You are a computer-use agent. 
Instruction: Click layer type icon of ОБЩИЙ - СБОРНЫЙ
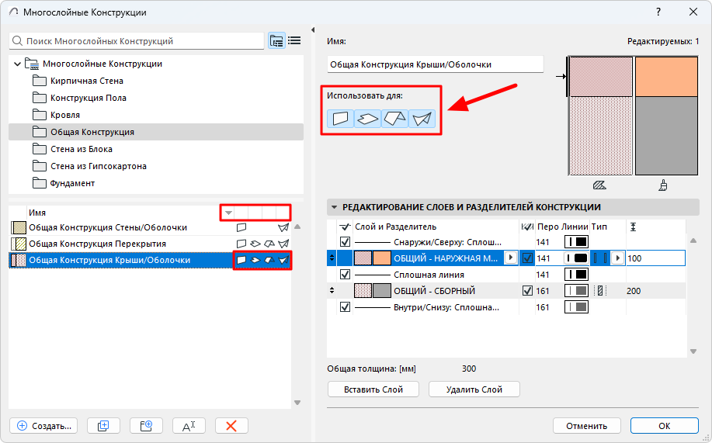click(x=600, y=291)
